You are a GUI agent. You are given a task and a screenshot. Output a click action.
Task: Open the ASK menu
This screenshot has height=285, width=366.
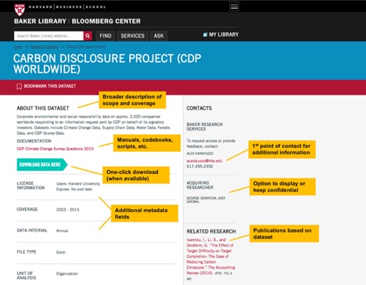[x=159, y=36]
